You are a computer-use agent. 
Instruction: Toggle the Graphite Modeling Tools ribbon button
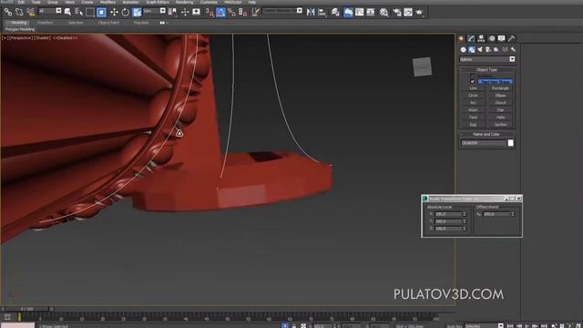tap(348, 12)
